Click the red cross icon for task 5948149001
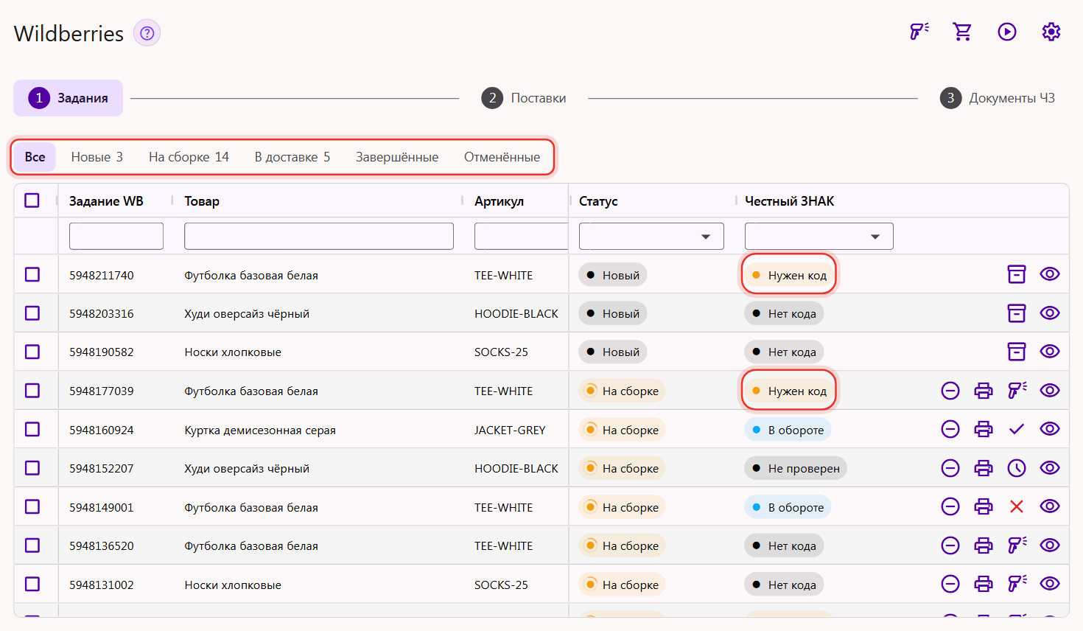 coord(1017,506)
